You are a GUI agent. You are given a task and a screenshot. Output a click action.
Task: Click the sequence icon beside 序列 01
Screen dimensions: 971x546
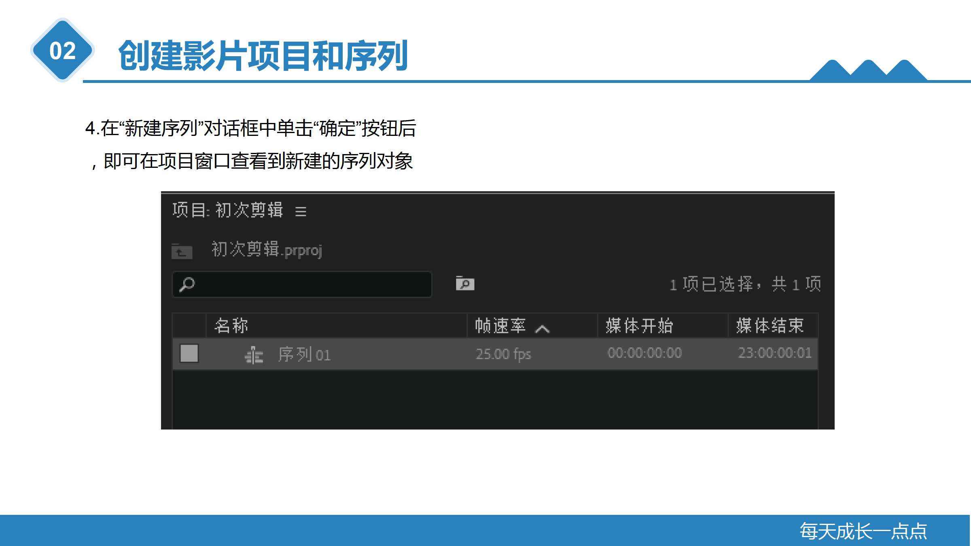tap(254, 355)
